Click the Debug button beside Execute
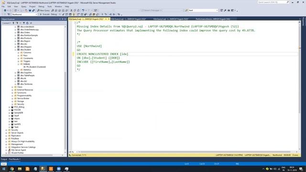The height and width of the screenshot is (172, 306). [x=54, y=14]
